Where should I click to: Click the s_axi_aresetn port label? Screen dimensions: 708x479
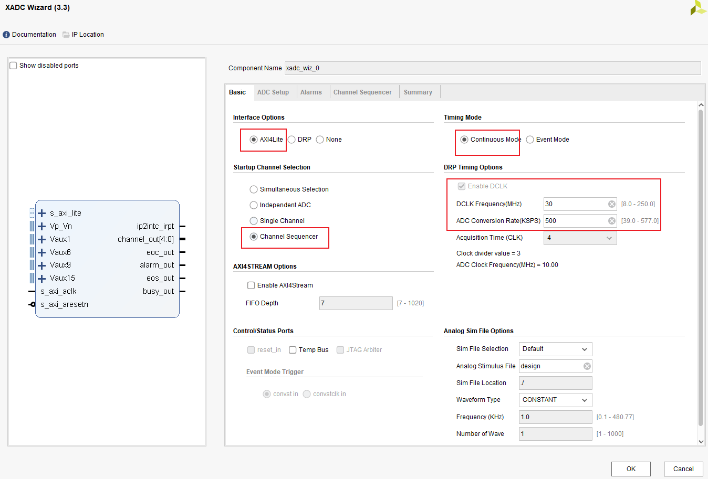pos(64,304)
